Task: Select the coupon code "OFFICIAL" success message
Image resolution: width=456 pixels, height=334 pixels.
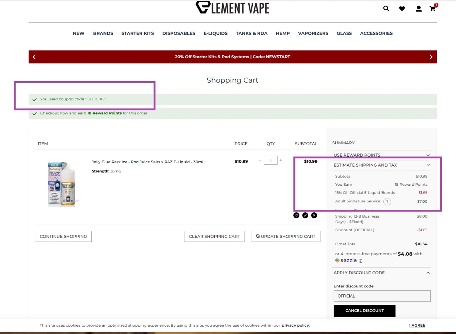Action: tap(74, 99)
